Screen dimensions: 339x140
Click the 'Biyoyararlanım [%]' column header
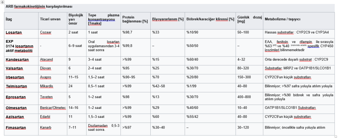point(168,19)
